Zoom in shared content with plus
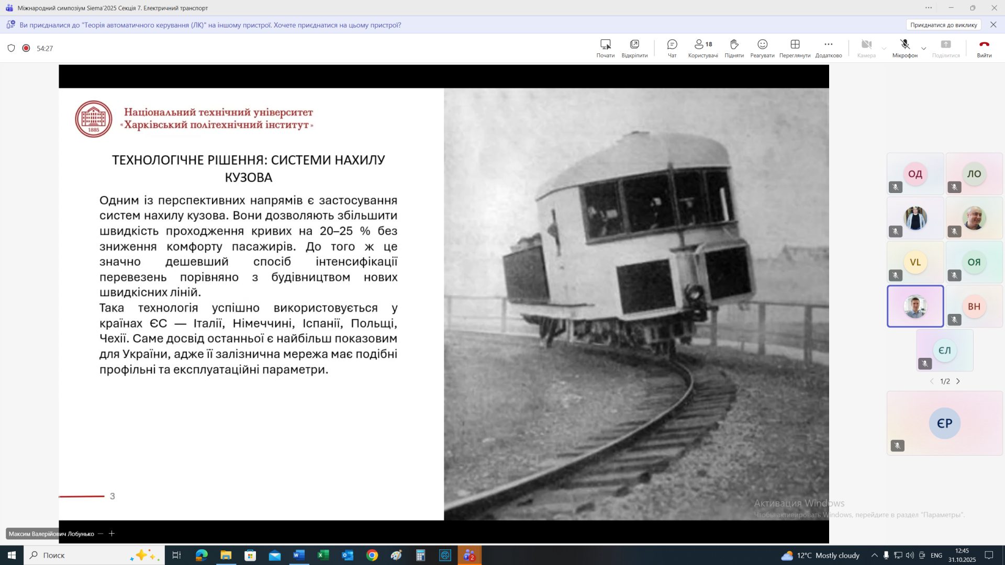Screen dimensions: 1005x565 click(x=111, y=534)
